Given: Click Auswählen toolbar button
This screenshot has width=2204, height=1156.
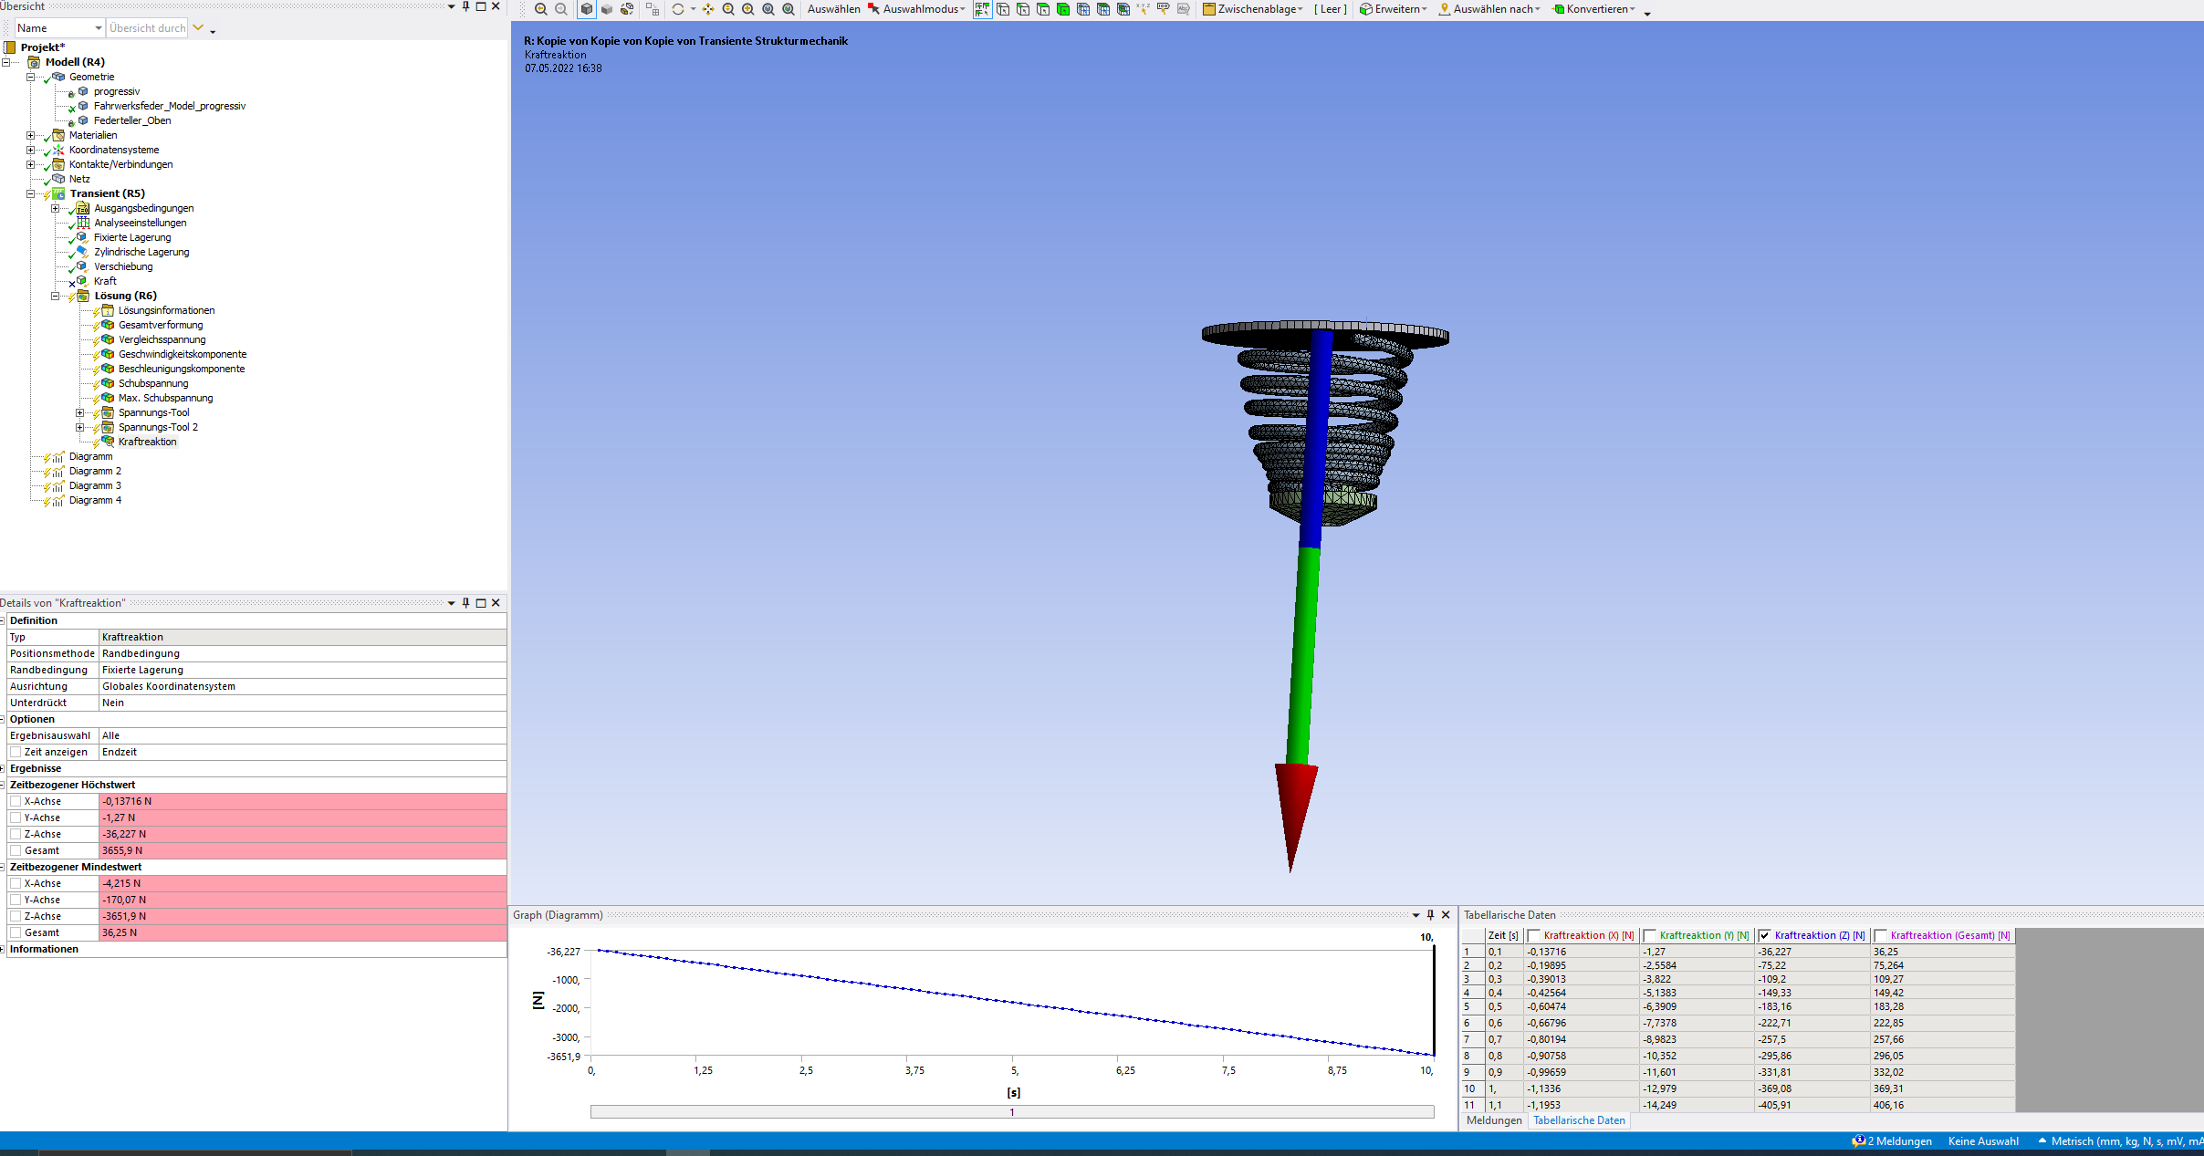Looking at the screenshot, I should (x=833, y=9).
